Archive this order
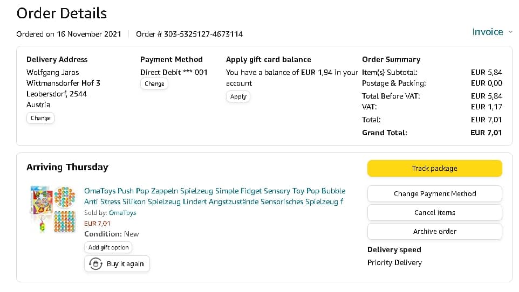Viewport: 519px width, 292px height. 434,231
